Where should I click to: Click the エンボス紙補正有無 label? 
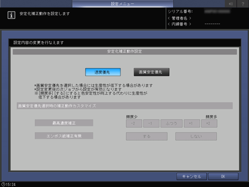pyautogui.click(x=64, y=136)
